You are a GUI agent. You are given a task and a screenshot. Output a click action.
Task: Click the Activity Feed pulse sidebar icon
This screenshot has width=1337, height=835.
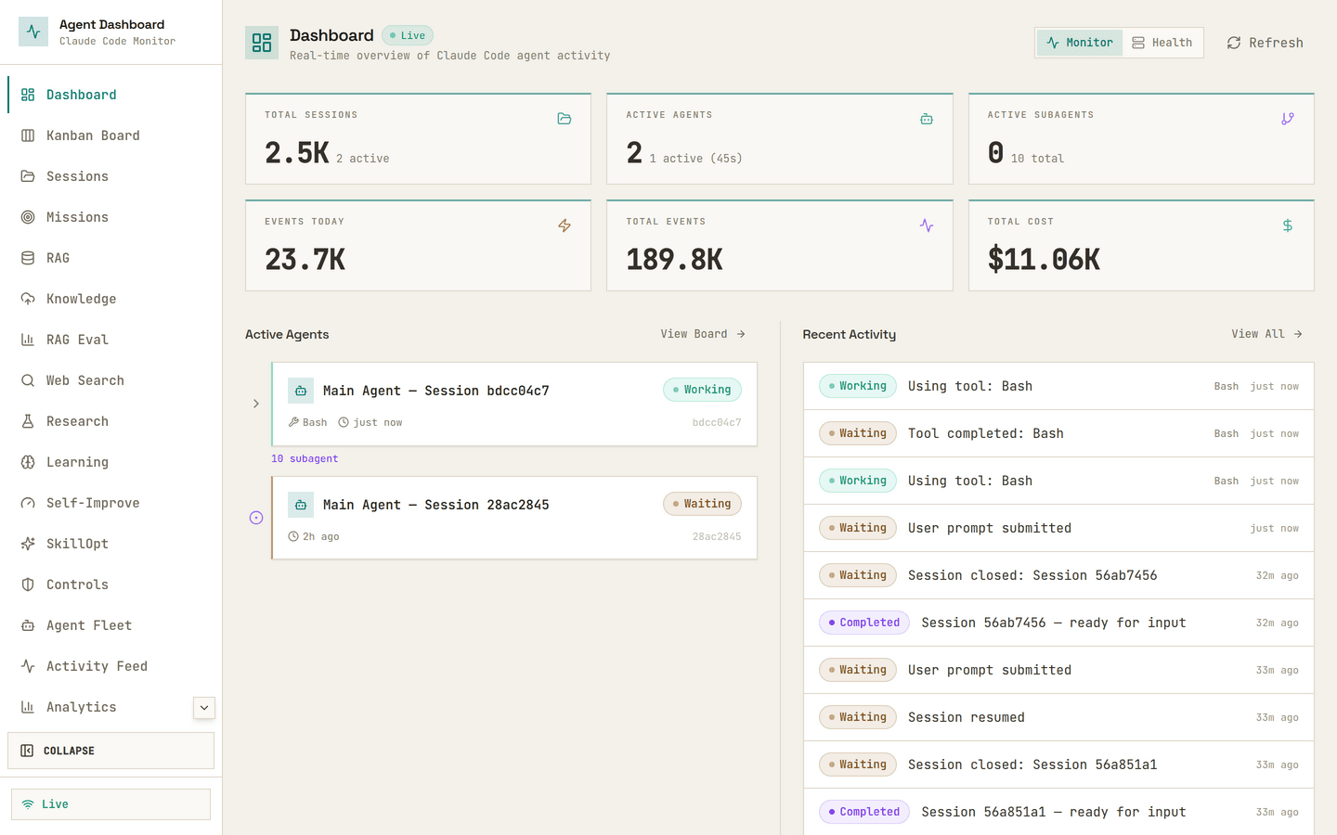pos(28,666)
